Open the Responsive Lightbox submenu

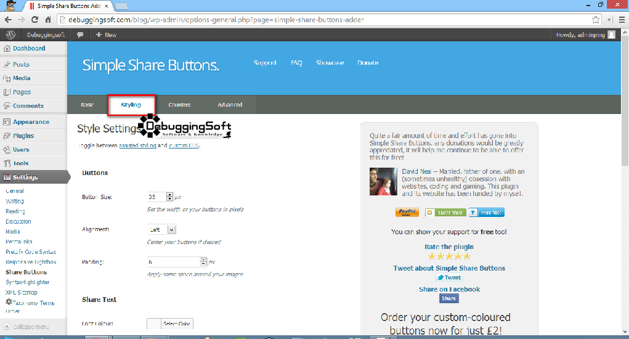point(31,262)
